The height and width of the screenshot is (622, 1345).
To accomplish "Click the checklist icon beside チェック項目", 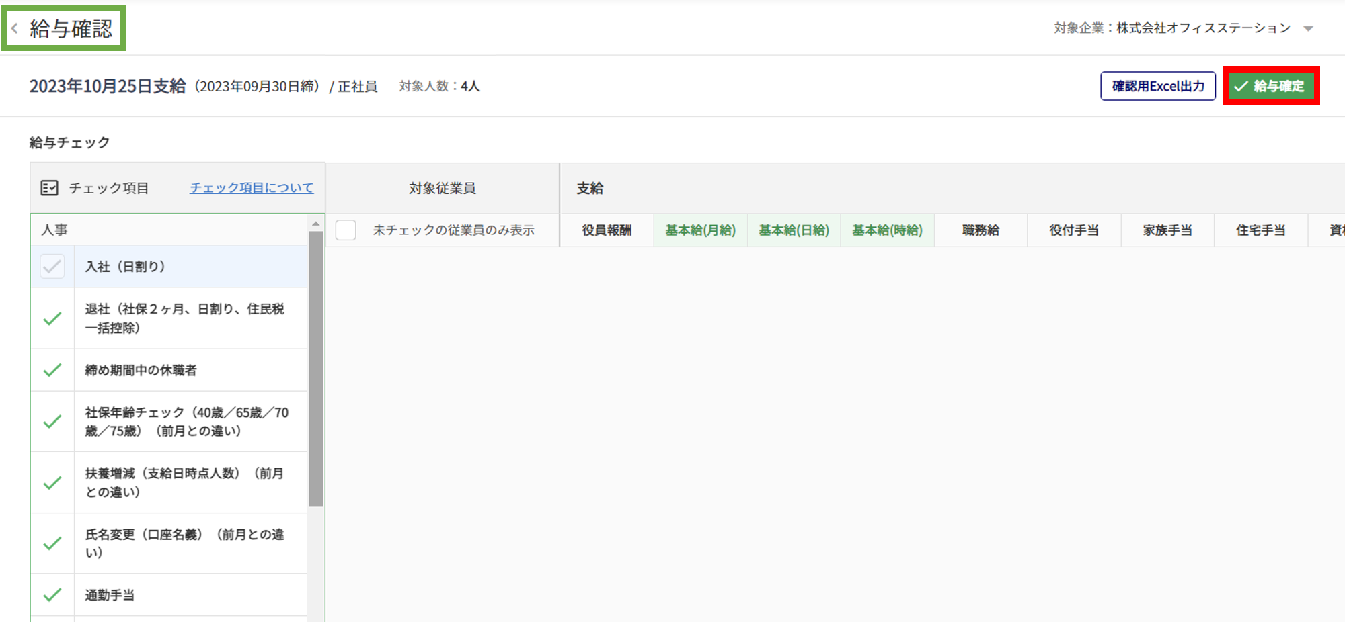I will [x=49, y=188].
